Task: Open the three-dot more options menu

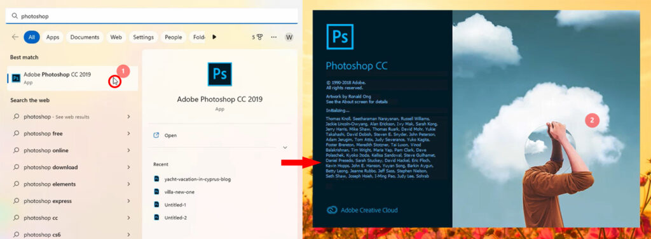Action: point(273,37)
